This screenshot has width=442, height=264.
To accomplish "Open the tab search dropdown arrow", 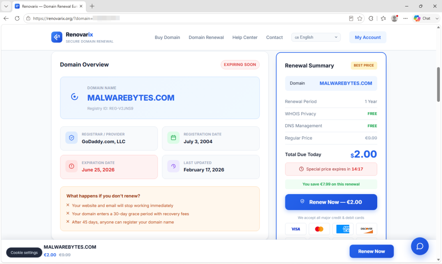I will coord(6,6).
